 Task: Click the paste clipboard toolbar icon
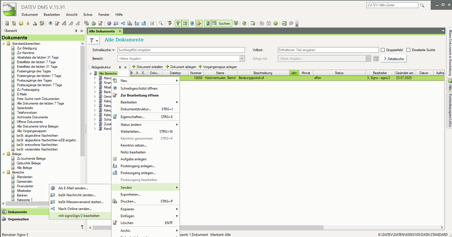[94, 23]
